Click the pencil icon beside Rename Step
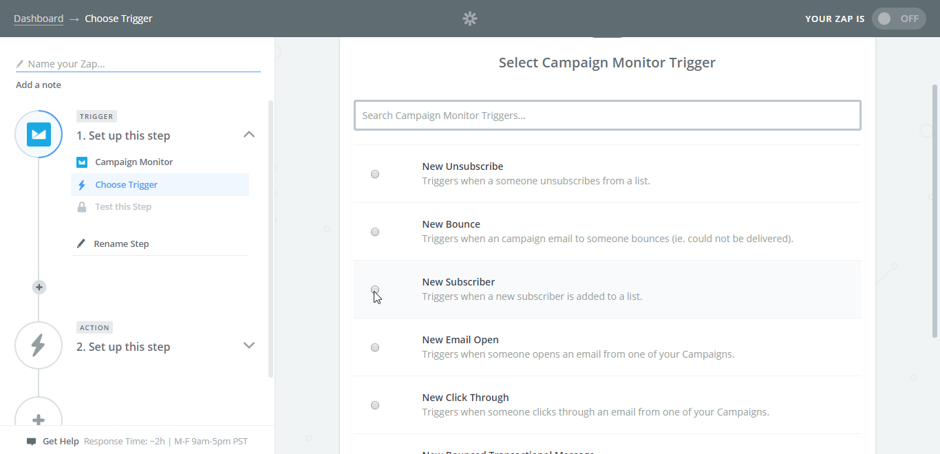Screen dimensions: 940x454 coord(81,244)
